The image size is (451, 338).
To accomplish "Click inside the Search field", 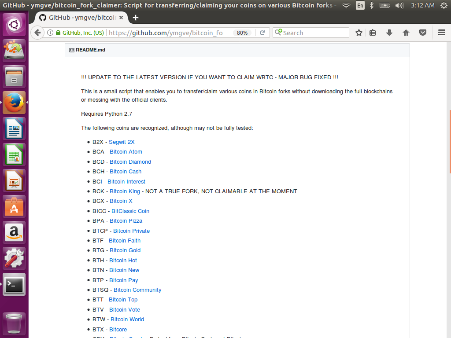I will tap(313, 33).
